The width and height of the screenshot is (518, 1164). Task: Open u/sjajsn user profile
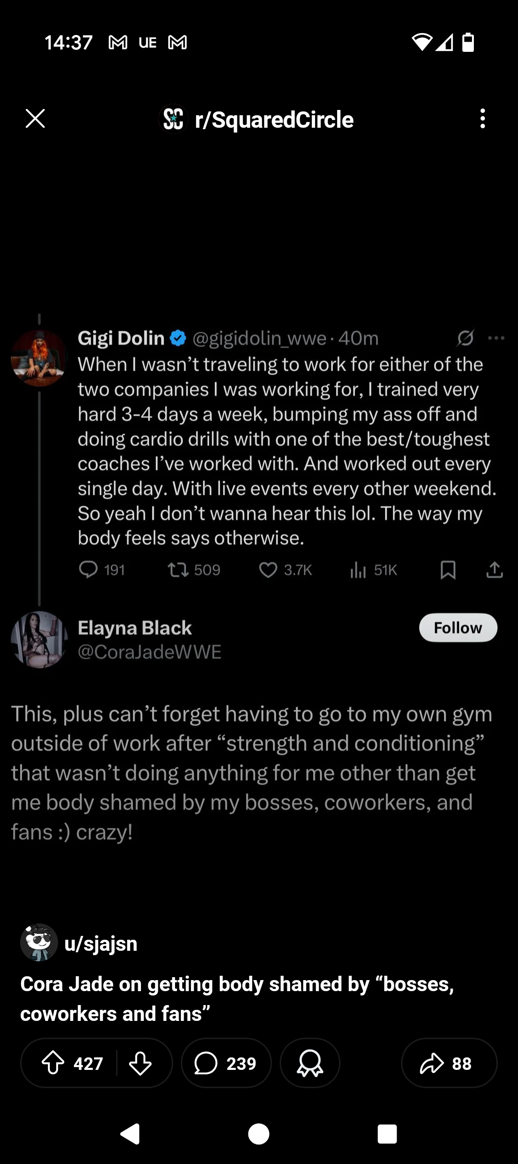[x=101, y=944]
